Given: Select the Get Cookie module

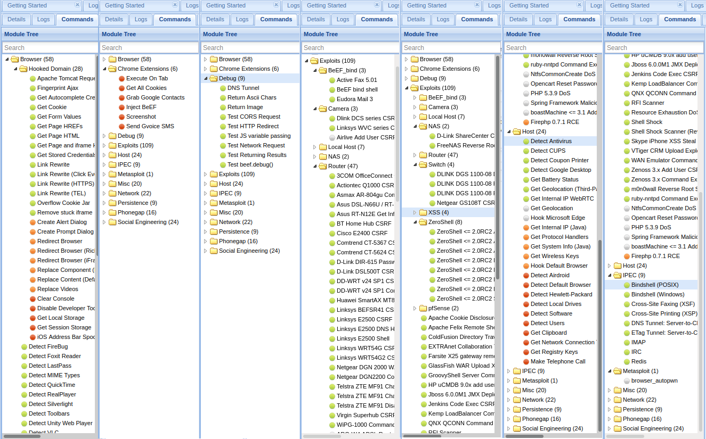Looking at the screenshot, I should click(52, 107).
